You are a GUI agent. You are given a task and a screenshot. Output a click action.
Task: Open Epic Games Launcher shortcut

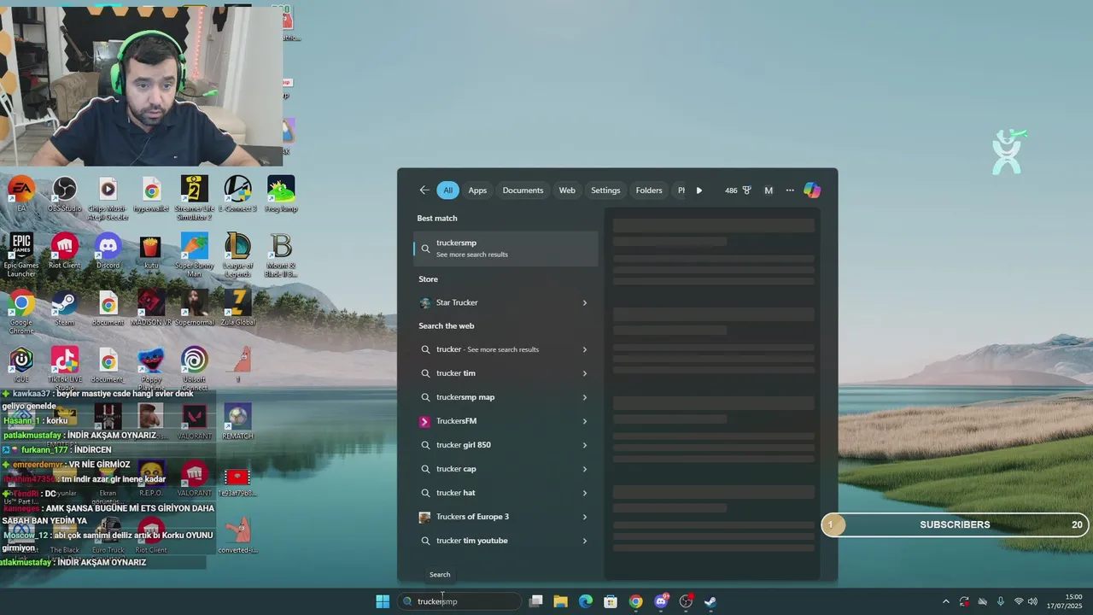(21, 255)
